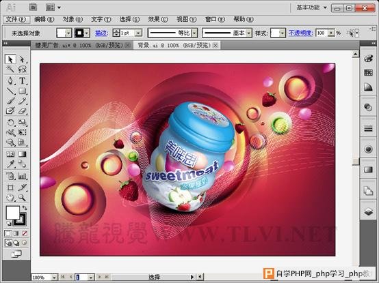Screen dimensions: 379x283
Task: Select the Blob Brush tool
Action: click(10, 110)
